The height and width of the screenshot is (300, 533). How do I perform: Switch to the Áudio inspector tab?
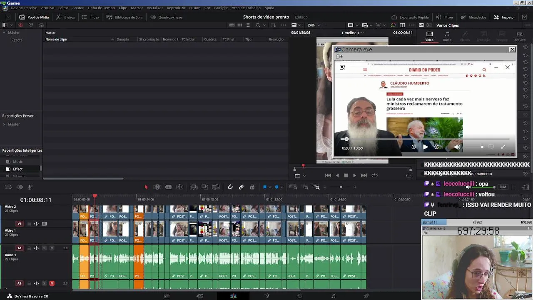(x=447, y=36)
